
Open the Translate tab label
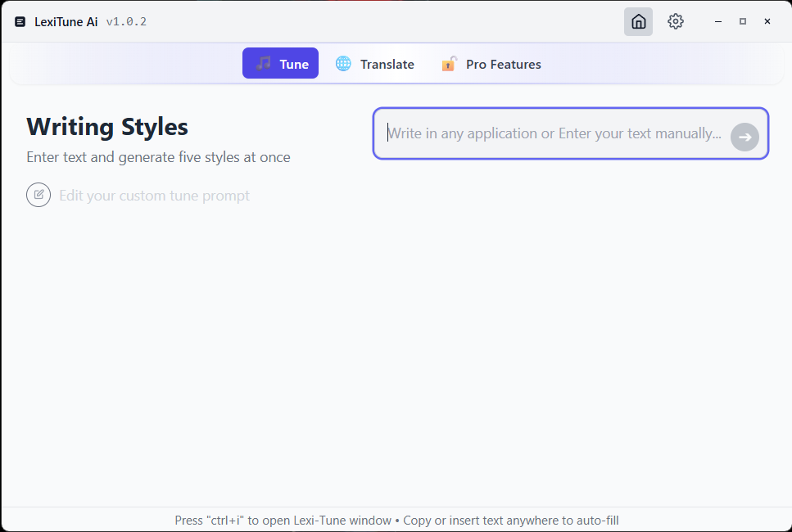coord(387,65)
